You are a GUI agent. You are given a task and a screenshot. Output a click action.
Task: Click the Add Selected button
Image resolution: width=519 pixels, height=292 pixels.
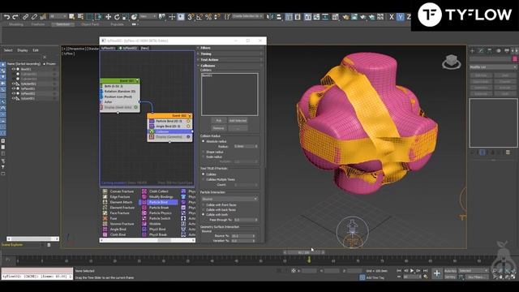238,121
